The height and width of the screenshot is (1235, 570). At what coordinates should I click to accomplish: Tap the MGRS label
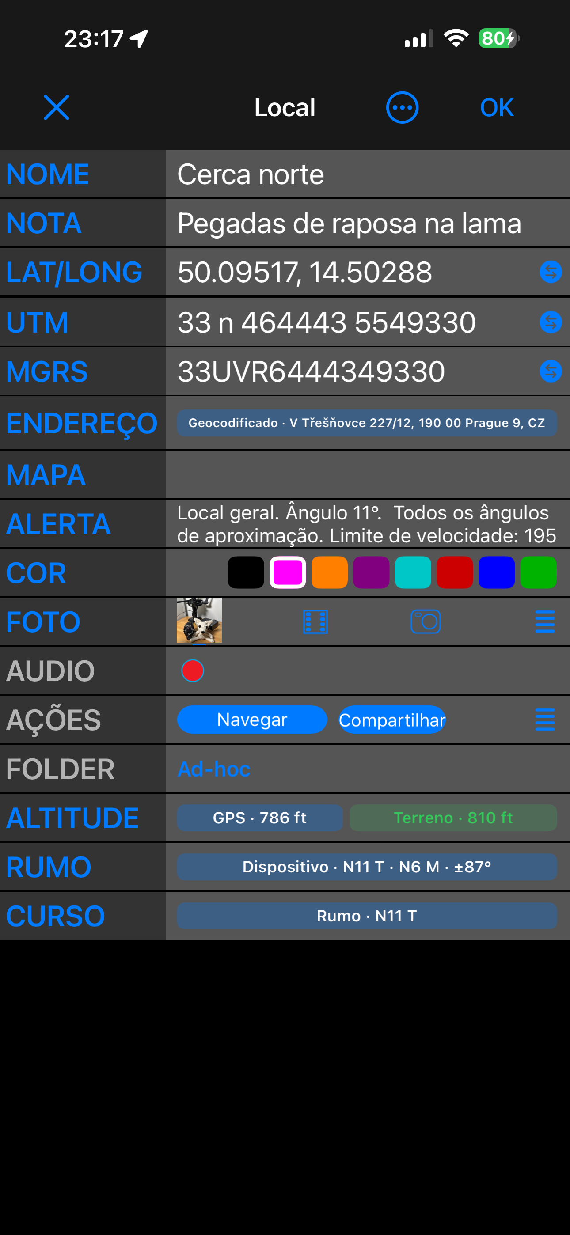(x=46, y=371)
